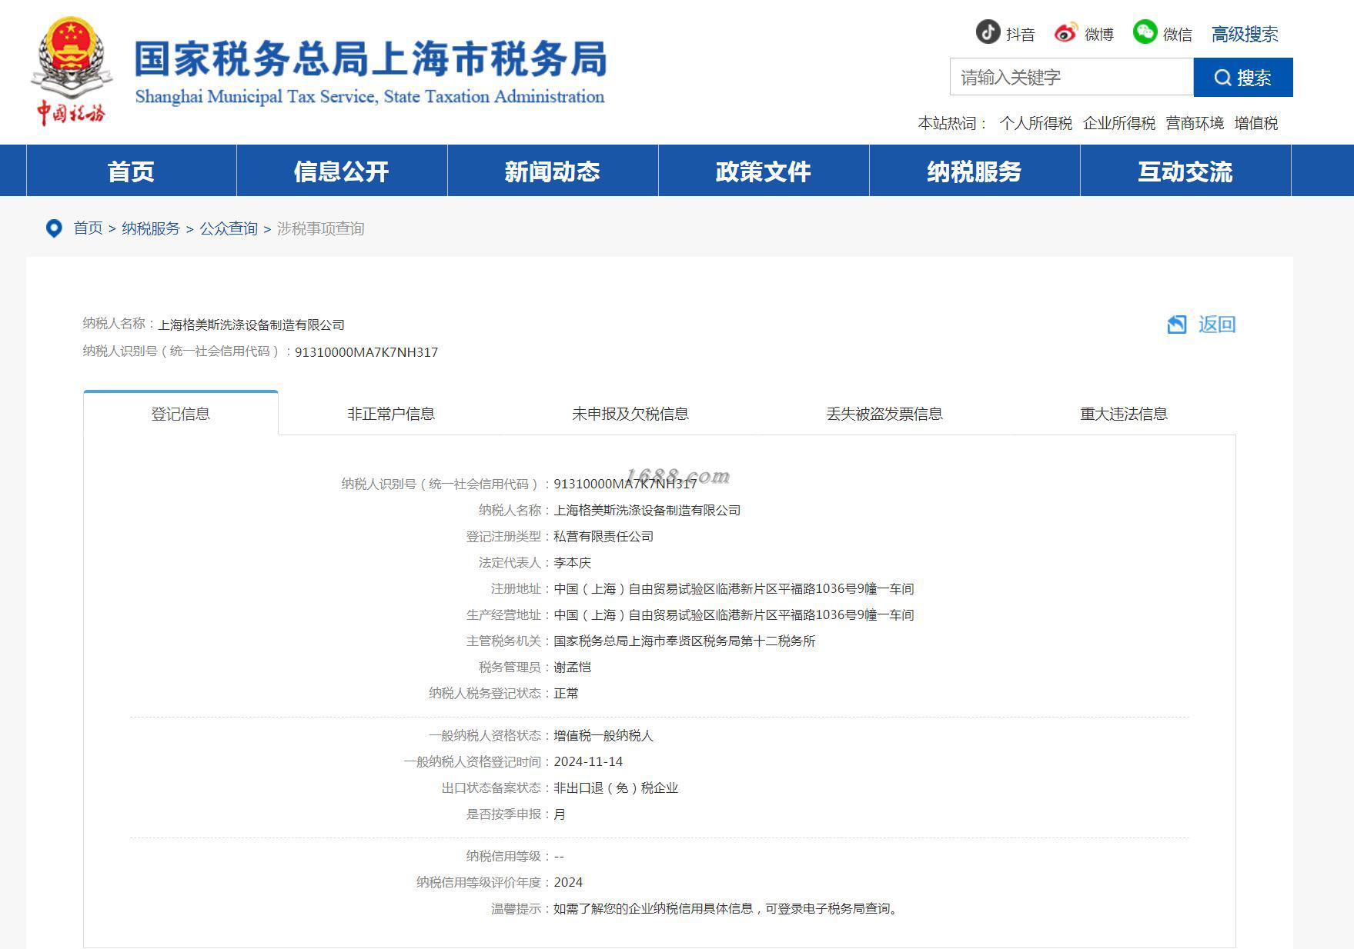Click tax authority 奉贤区税务局第十二税务所
Viewport: 1354px width, 949px height.
[684, 641]
